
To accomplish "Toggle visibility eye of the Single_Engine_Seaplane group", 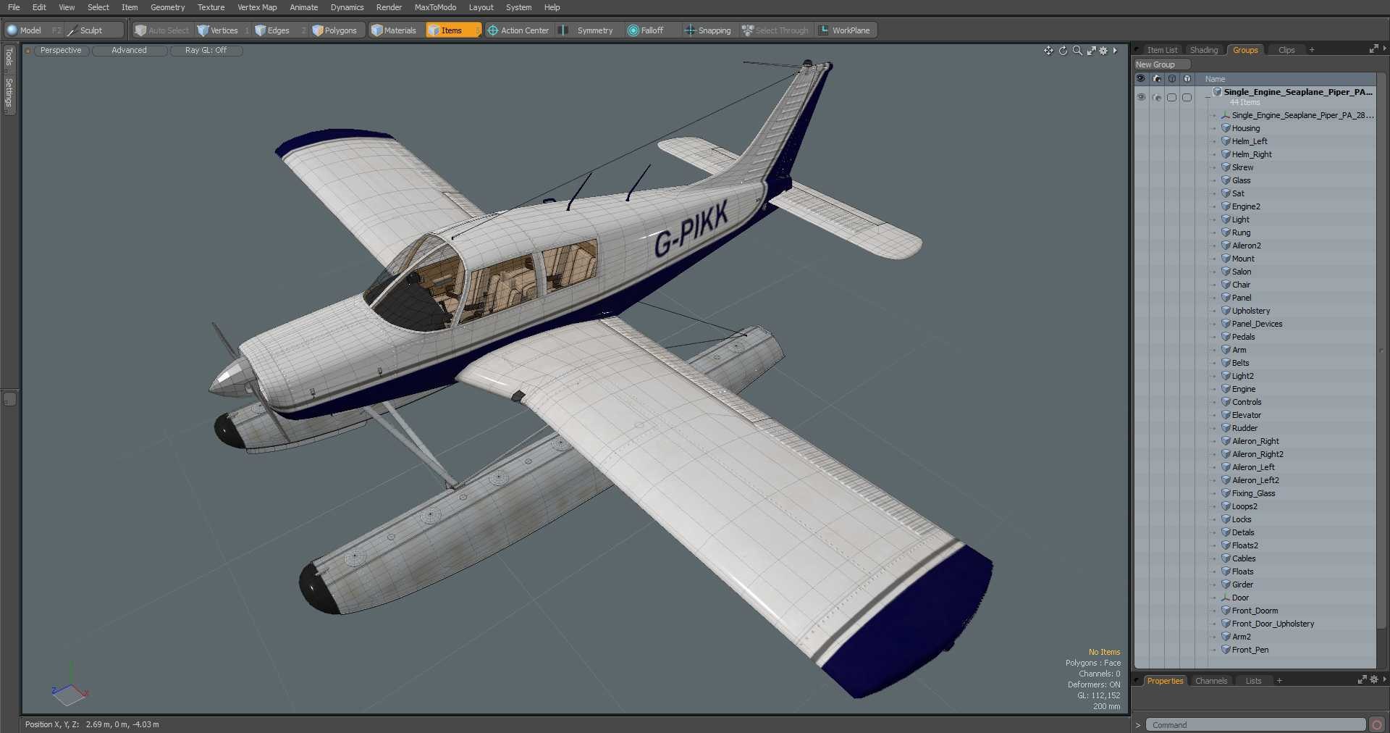I will pyautogui.click(x=1141, y=97).
